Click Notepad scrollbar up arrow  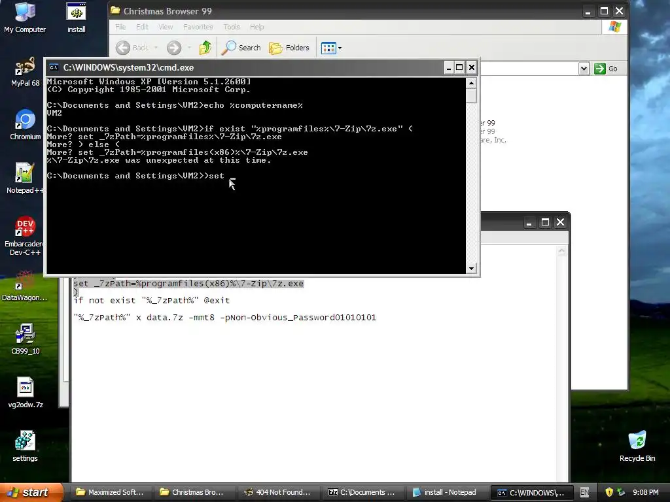click(561, 251)
